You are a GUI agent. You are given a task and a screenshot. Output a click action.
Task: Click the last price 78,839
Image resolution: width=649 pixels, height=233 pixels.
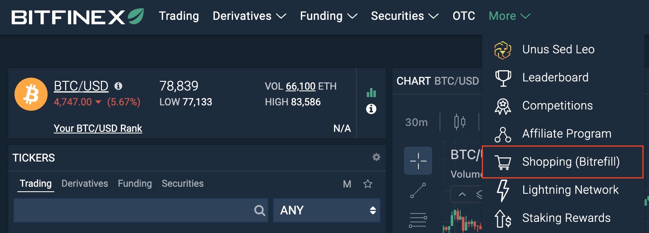(x=179, y=86)
